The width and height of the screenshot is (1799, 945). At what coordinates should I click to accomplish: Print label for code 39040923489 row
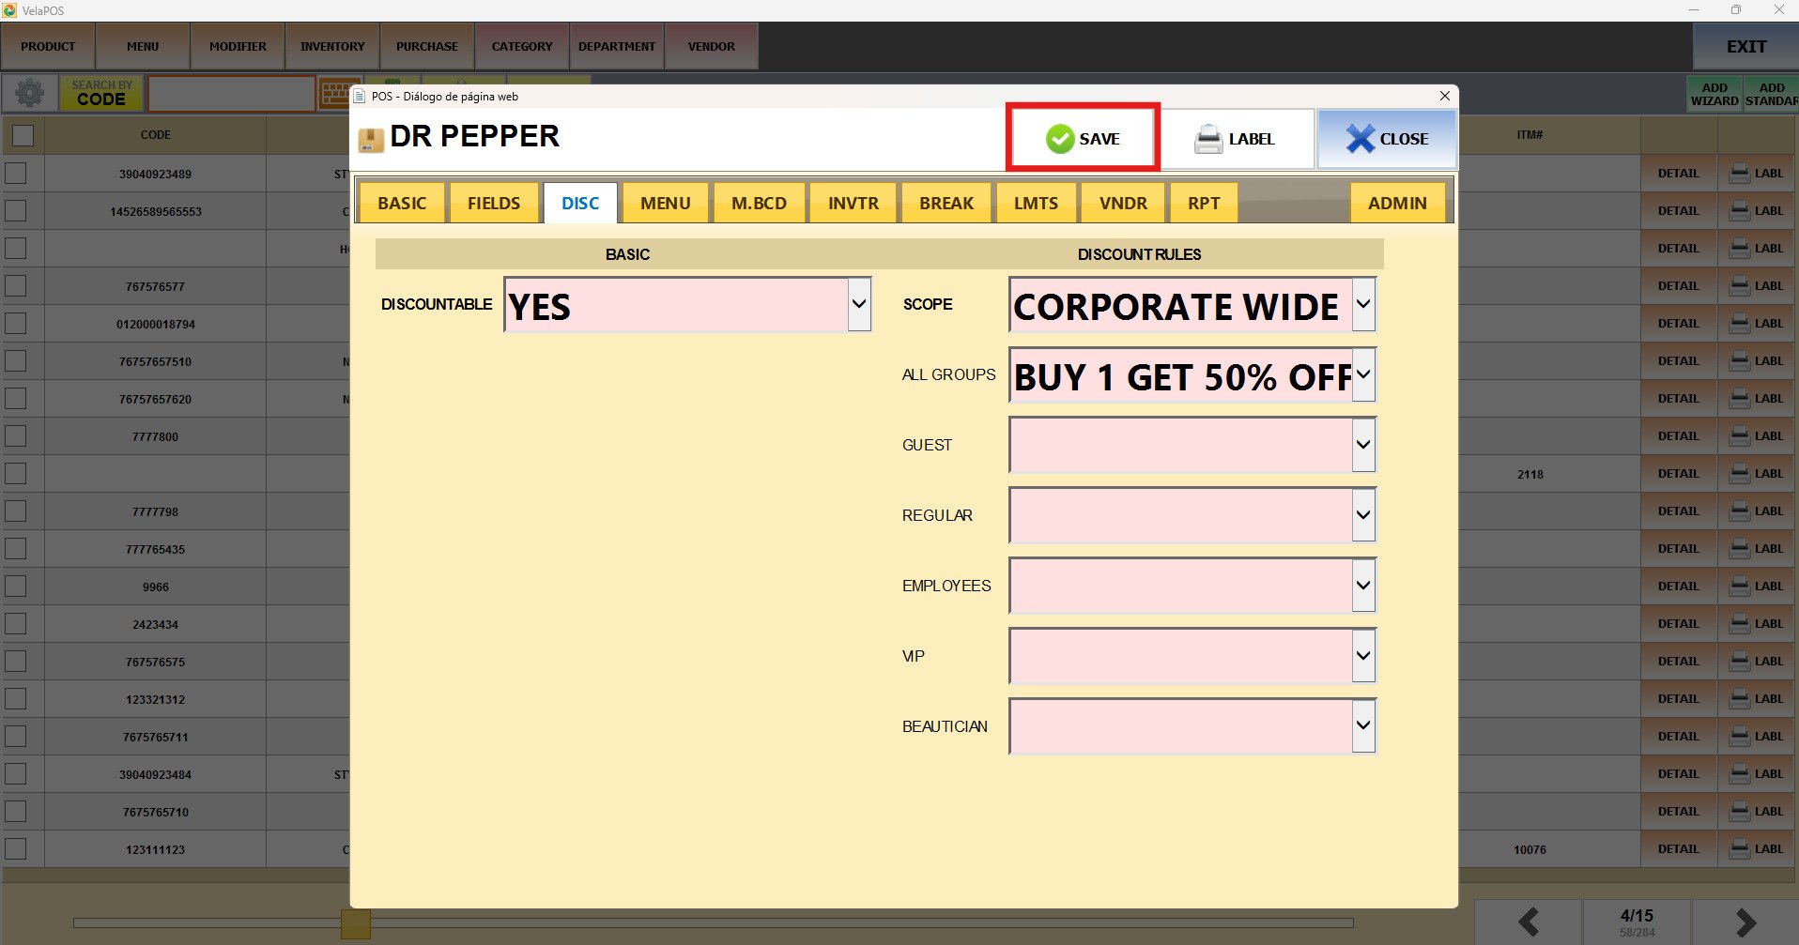pyautogui.click(x=1757, y=174)
